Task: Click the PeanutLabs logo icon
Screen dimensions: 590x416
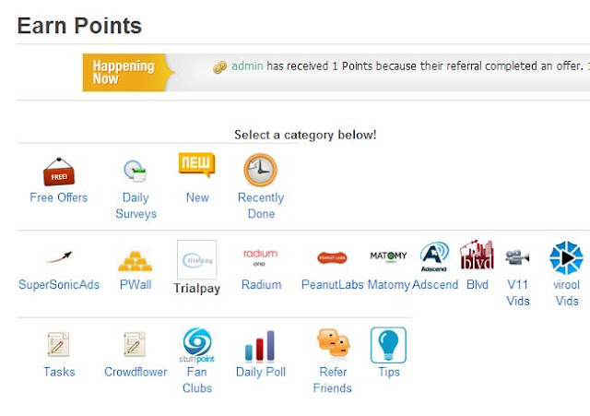Action: point(332,258)
